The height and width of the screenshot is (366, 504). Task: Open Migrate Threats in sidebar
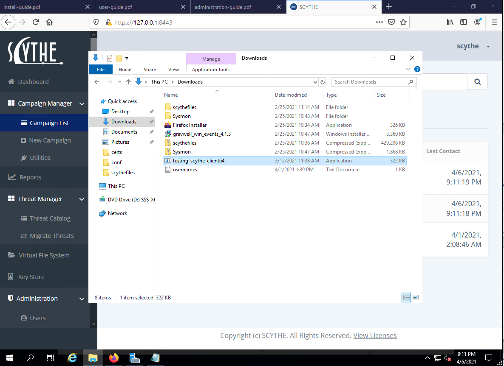[x=47, y=236]
